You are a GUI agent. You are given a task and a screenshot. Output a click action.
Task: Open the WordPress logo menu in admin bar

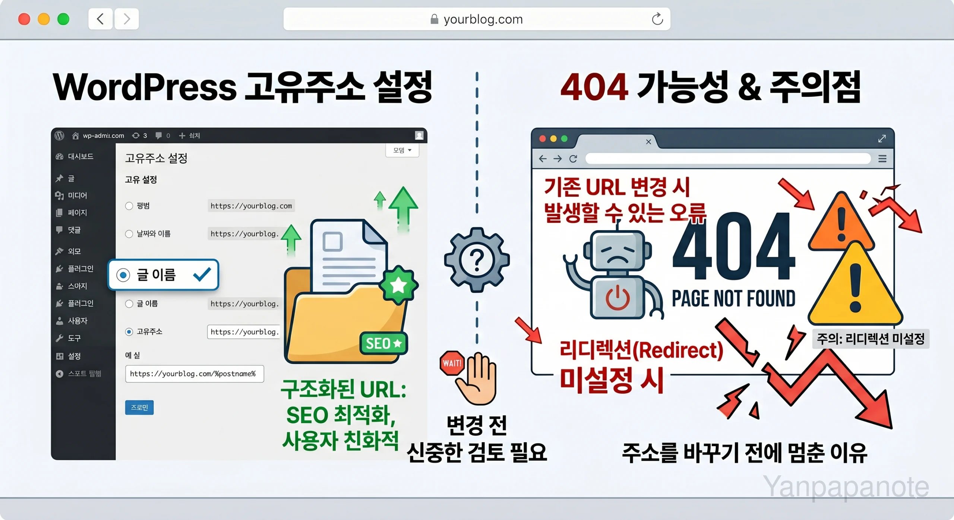(x=60, y=136)
